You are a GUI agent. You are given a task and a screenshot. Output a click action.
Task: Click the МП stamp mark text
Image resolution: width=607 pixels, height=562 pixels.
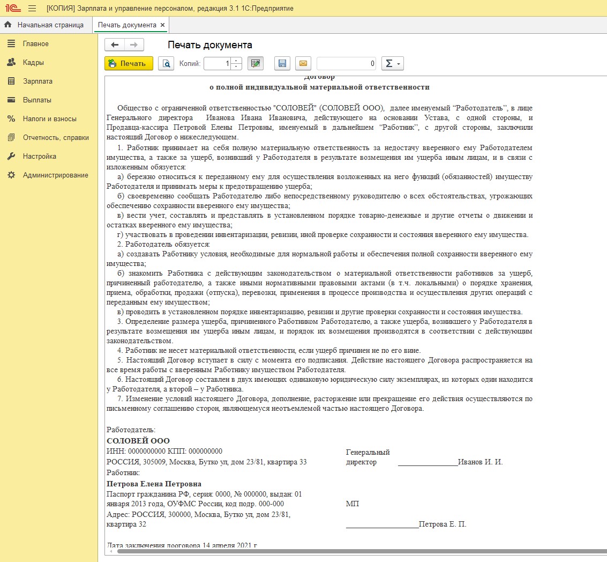coord(353,504)
